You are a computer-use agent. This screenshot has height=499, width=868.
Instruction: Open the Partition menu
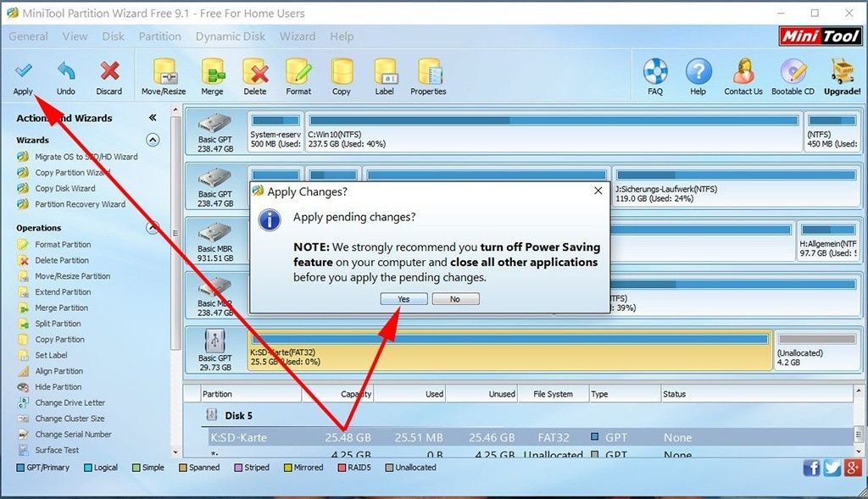159,36
